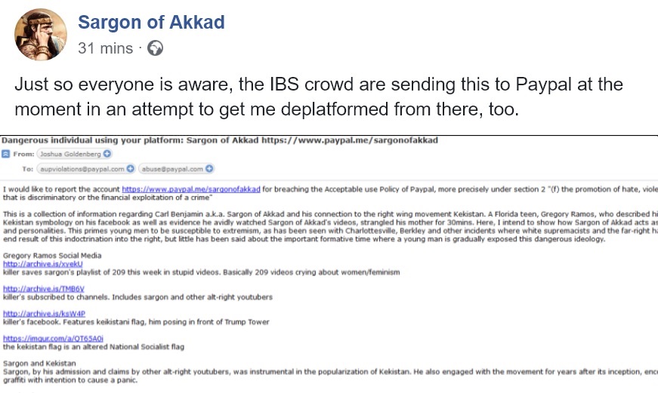This screenshot has height=393, width=658.
Task: Click the Gregory Ramos Social Media heading
Action: [x=52, y=256]
